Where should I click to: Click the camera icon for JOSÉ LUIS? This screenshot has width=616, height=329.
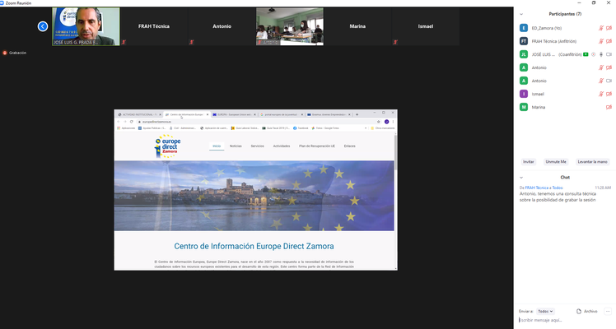[x=609, y=54]
